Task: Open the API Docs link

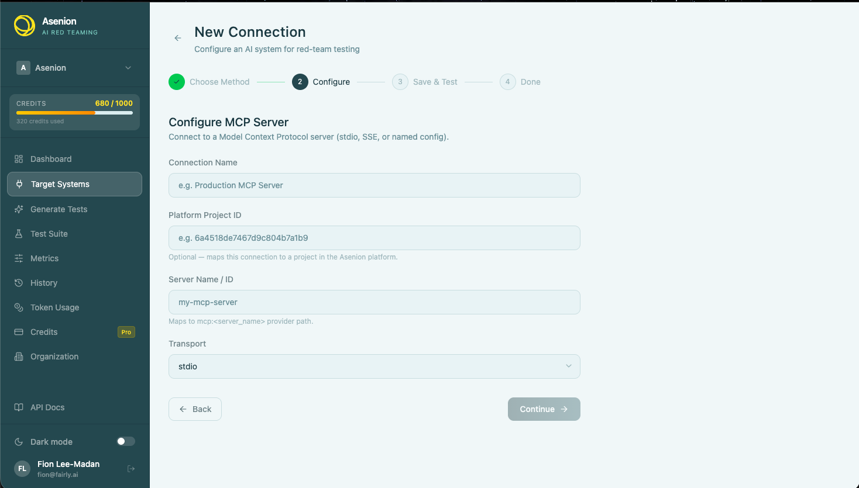Action: pos(74,407)
